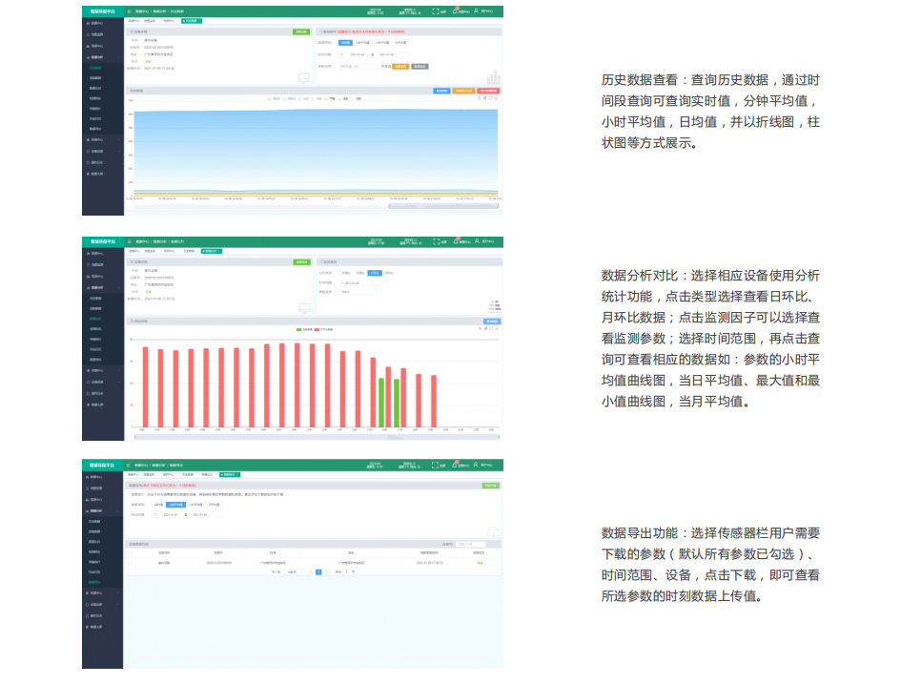Tick the device row checkbox in export table

click(x=132, y=563)
